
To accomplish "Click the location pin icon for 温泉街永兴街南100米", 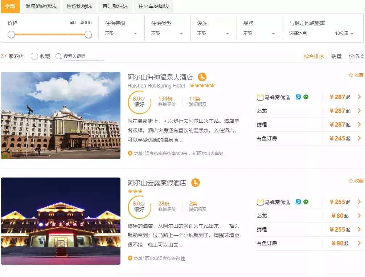I will pyautogui.click(x=130, y=154).
